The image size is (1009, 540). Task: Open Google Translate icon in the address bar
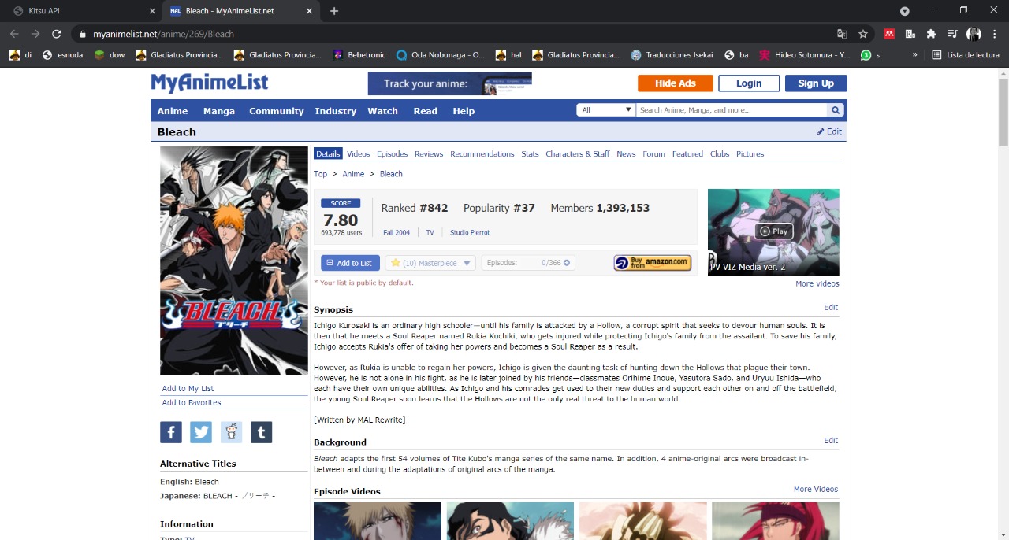[x=842, y=34]
